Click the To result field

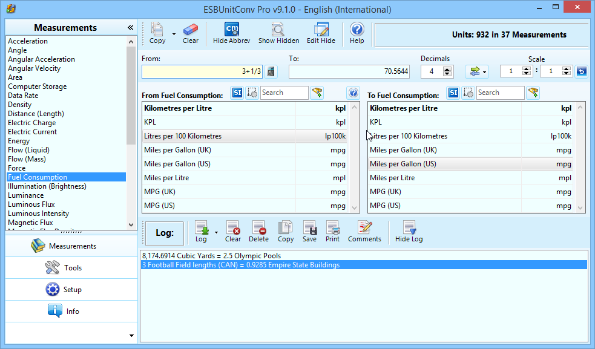pos(349,71)
